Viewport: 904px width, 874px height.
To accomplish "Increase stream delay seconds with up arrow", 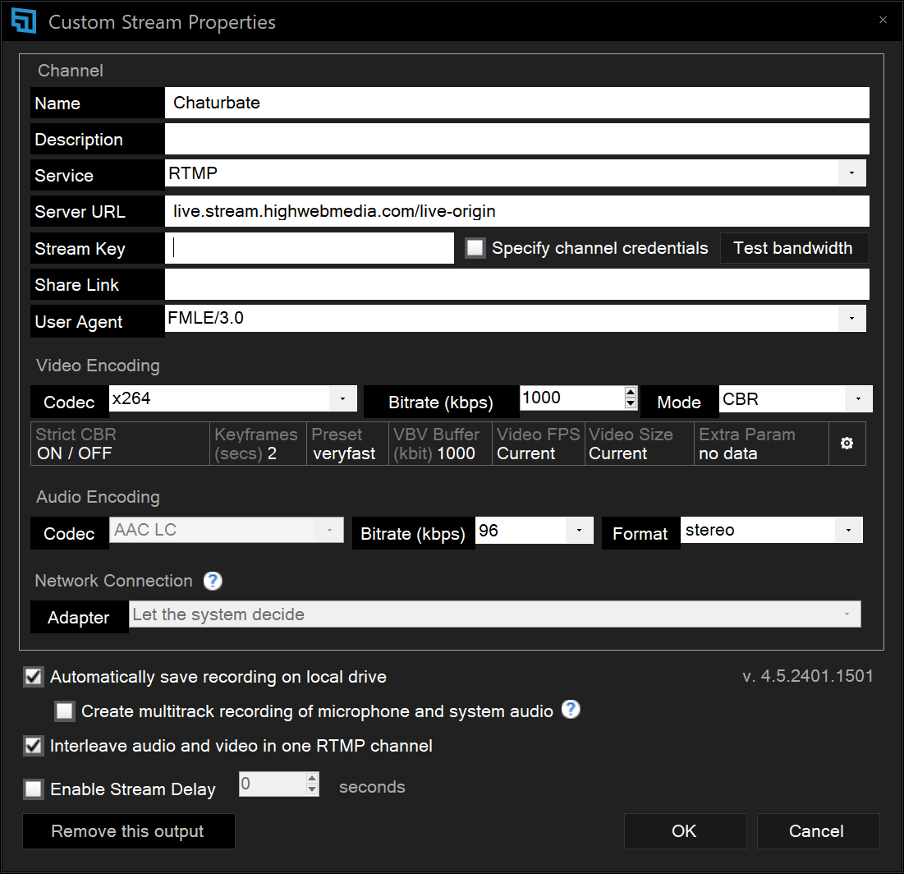I will click(x=312, y=779).
